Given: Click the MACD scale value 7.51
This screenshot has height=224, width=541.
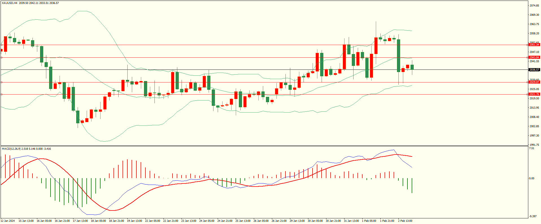Looking at the screenshot, I should (x=532, y=148).
